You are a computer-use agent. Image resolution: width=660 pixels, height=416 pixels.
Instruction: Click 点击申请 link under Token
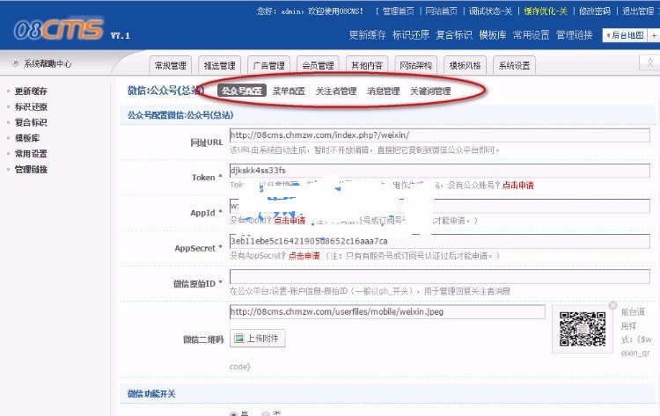click(x=517, y=185)
